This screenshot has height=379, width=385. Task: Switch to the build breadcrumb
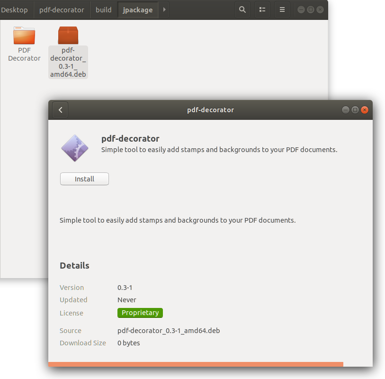[x=103, y=9]
